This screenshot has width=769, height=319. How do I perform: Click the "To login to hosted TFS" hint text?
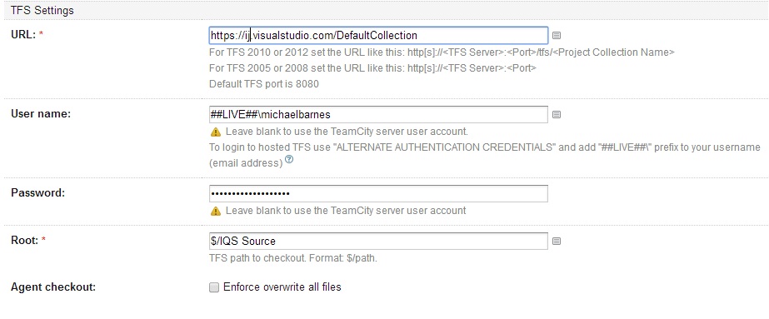pyautogui.click(x=485, y=155)
